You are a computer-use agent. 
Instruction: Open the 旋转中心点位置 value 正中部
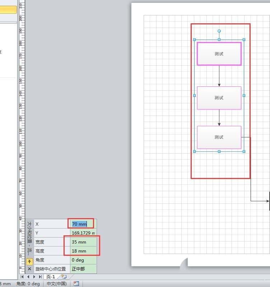click(x=83, y=269)
